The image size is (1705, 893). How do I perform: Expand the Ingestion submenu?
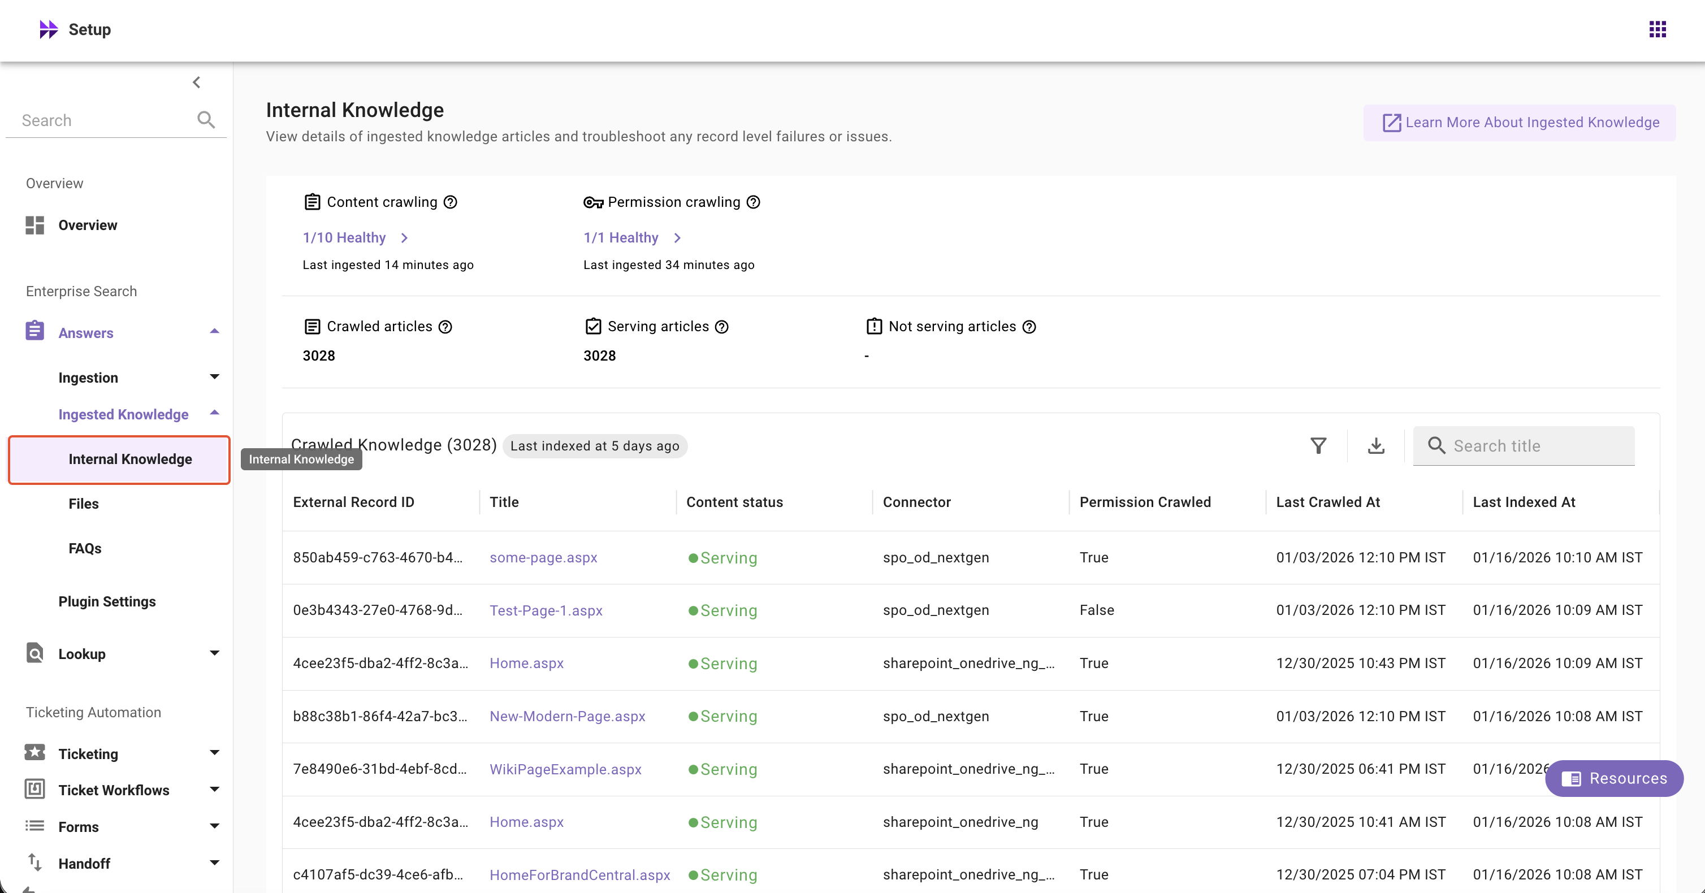(x=214, y=376)
